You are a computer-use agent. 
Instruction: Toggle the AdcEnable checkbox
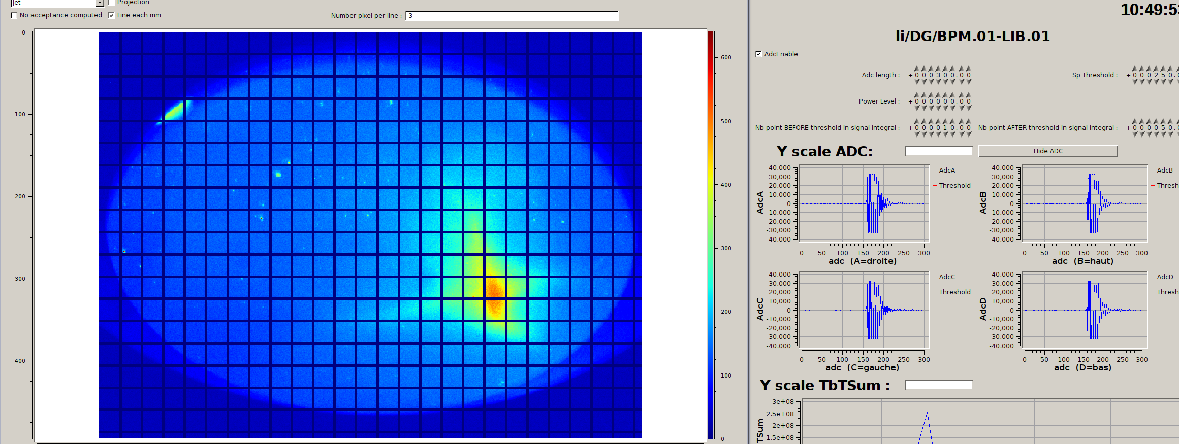click(x=758, y=54)
